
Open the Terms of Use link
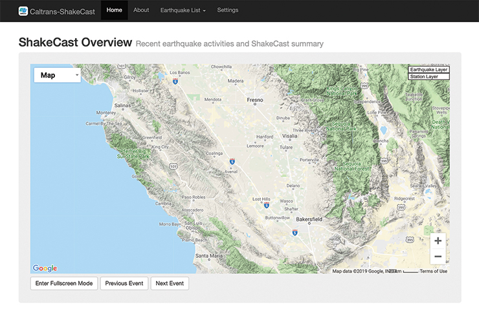tap(433, 271)
